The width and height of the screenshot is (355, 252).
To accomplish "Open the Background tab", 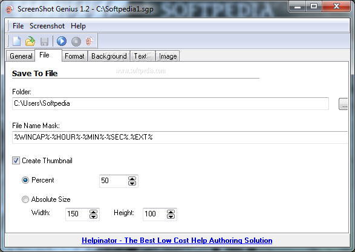I will coord(109,56).
